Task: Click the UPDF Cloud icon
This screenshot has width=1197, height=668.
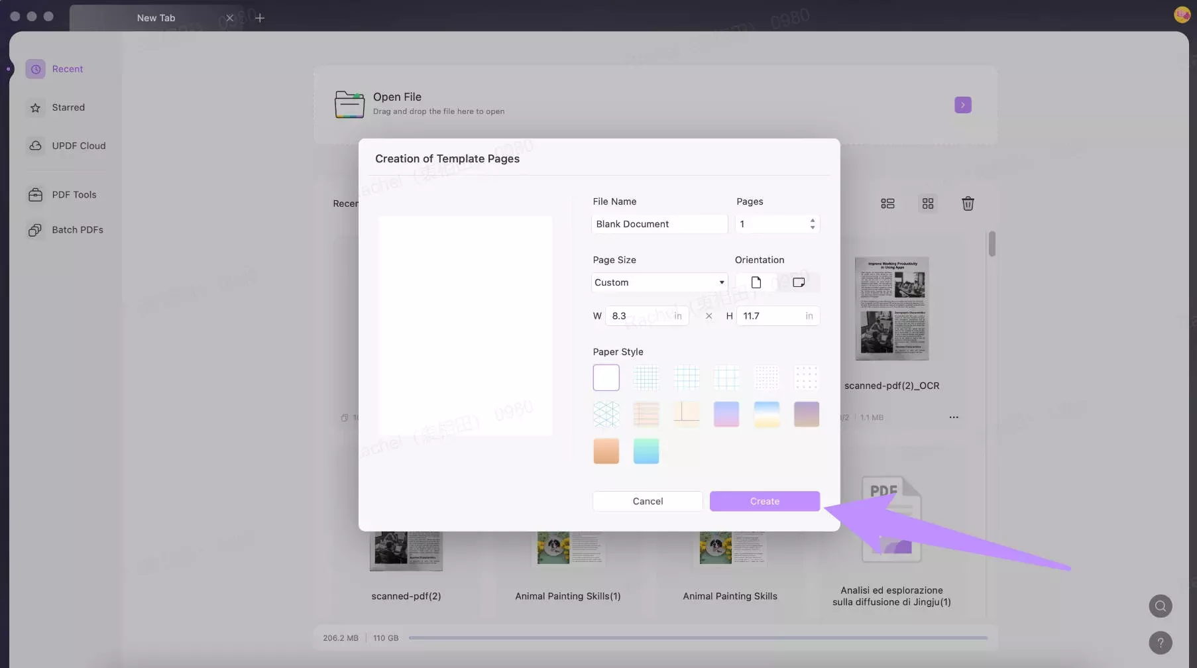Action: [x=36, y=146]
